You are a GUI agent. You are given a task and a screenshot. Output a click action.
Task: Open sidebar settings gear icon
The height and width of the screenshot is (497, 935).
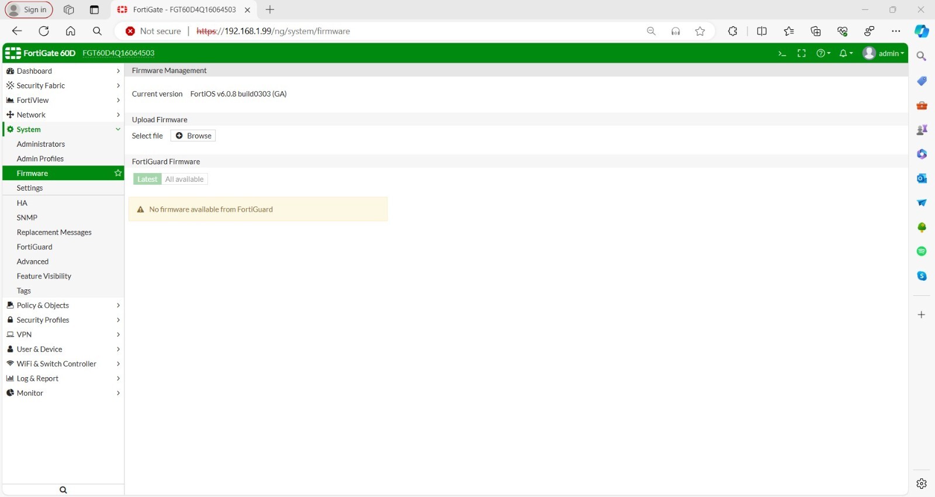tap(922, 484)
